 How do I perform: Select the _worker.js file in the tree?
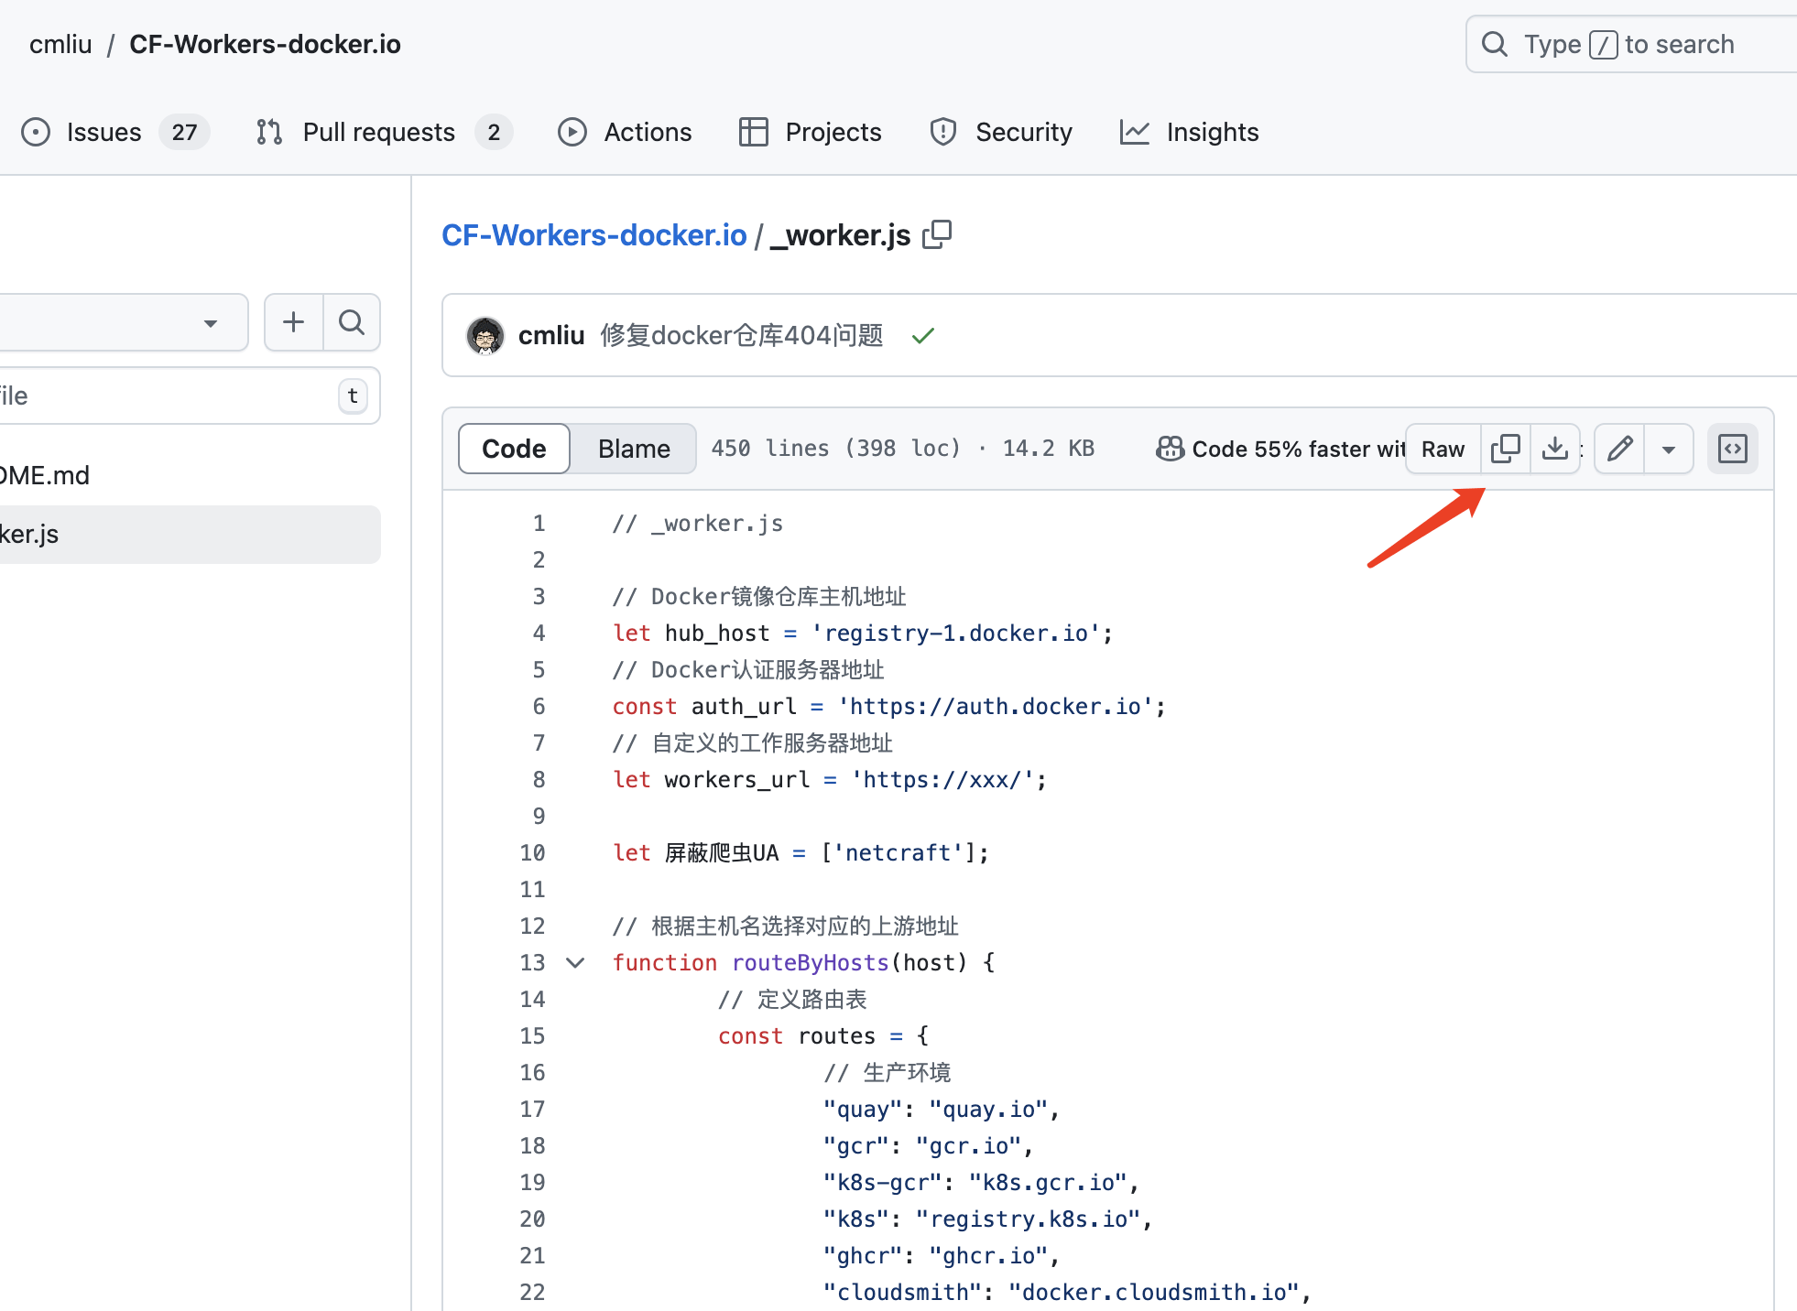[x=190, y=534]
